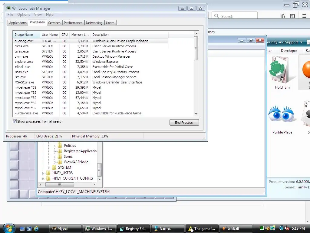Image resolution: width=310 pixels, height=233 pixels.
Task: Toggle Mypal sidebar icon
Action: click(292, 16)
